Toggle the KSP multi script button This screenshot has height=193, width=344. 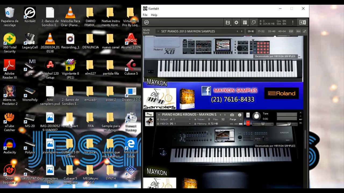click(x=291, y=31)
